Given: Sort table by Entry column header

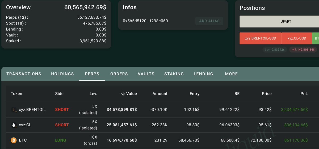Looking at the screenshot, I should tap(194, 94).
